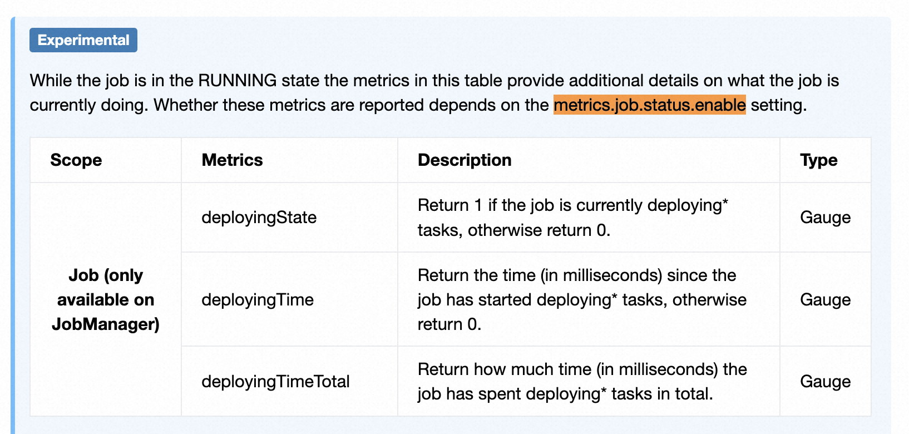Click the deployingState description text

coord(573,218)
